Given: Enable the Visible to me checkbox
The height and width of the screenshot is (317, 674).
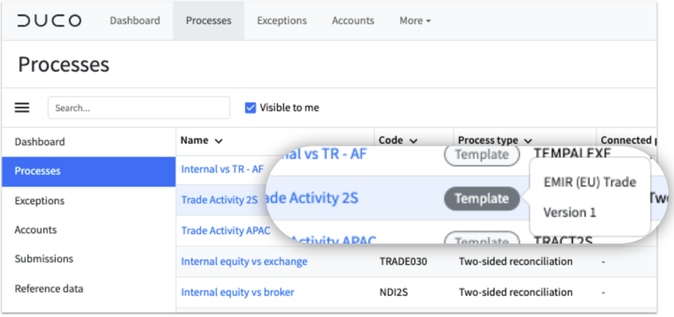Looking at the screenshot, I should coord(250,107).
